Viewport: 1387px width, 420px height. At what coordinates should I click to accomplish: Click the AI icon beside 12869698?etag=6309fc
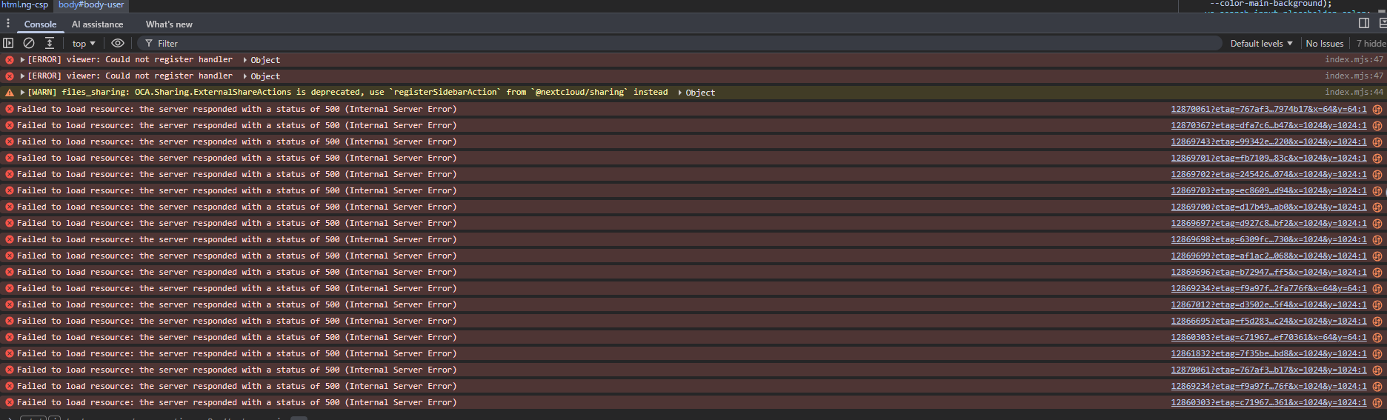tap(1377, 239)
